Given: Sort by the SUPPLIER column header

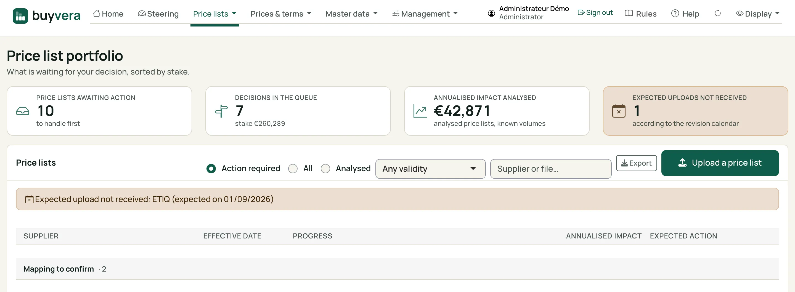Looking at the screenshot, I should pyautogui.click(x=41, y=236).
